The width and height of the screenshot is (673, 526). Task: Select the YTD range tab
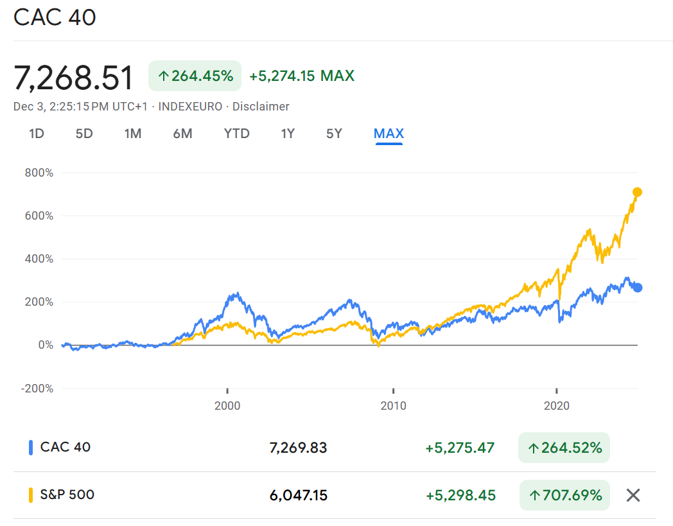pos(236,134)
